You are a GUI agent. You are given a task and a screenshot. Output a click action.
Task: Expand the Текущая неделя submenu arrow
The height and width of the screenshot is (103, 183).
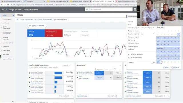click(153, 28)
